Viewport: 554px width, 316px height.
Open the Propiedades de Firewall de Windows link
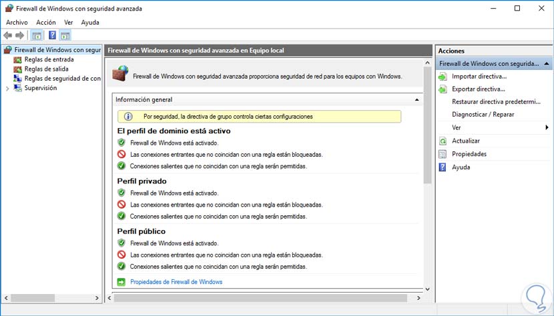176,282
